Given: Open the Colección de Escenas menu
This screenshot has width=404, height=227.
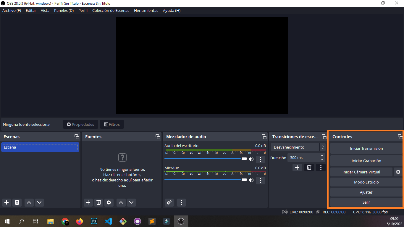Looking at the screenshot, I should coord(111,10).
